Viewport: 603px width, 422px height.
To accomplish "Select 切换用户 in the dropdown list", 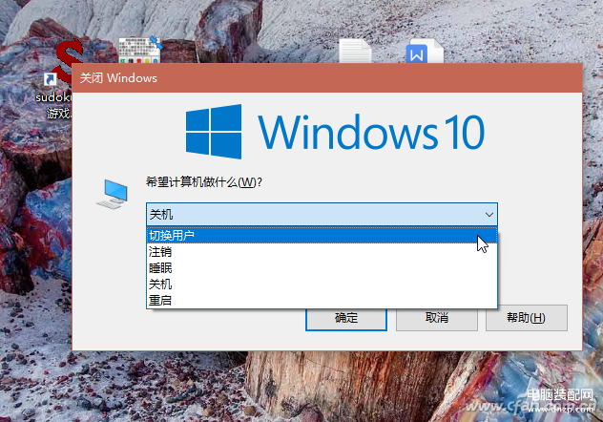I will 322,235.
